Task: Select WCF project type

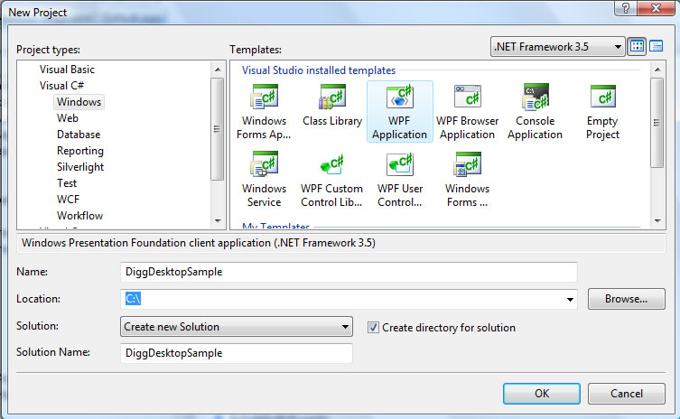Action: click(x=68, y=199)
